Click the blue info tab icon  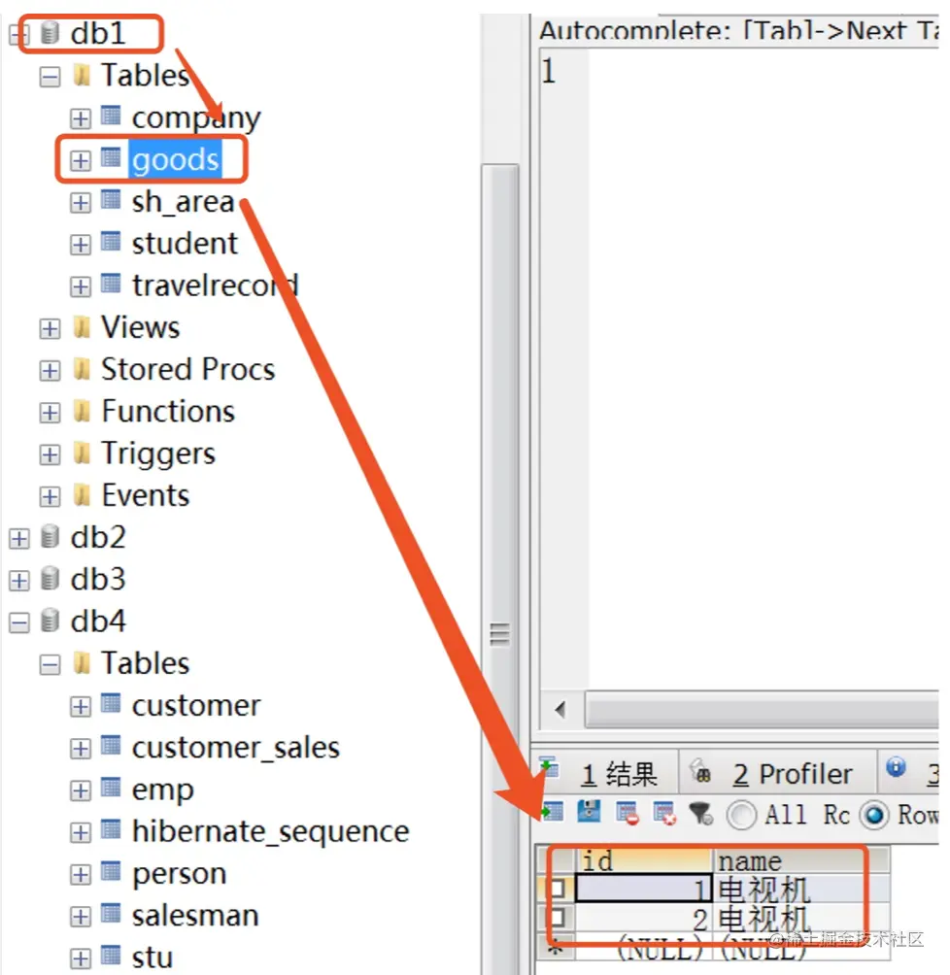pos(896,767)
